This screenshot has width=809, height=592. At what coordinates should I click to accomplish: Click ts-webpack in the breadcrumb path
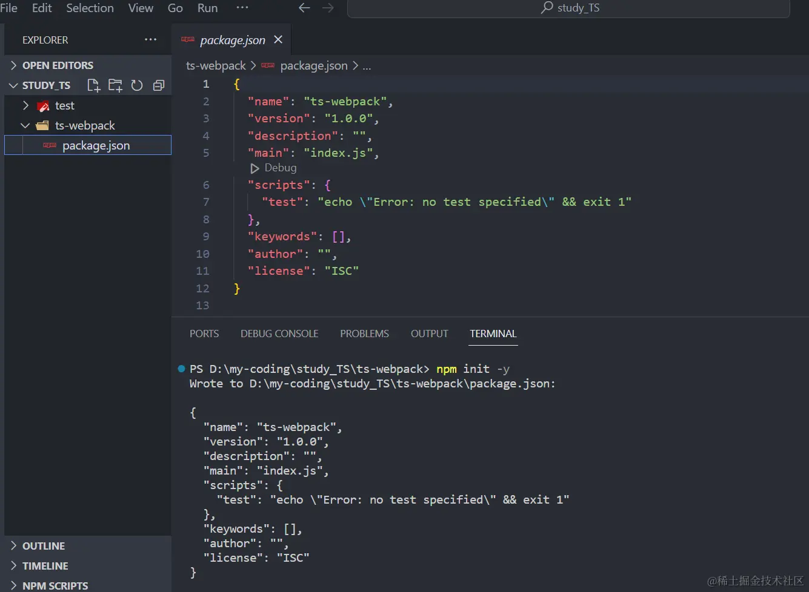click(x=216, y=65)
